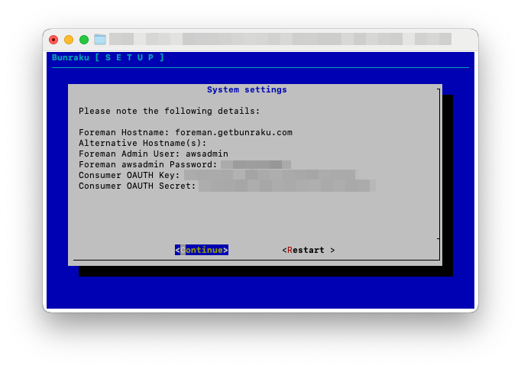Click the blurred awsadmin password value
The width and height of the screenshot is (521, 369).
click(x=255, y=164)
